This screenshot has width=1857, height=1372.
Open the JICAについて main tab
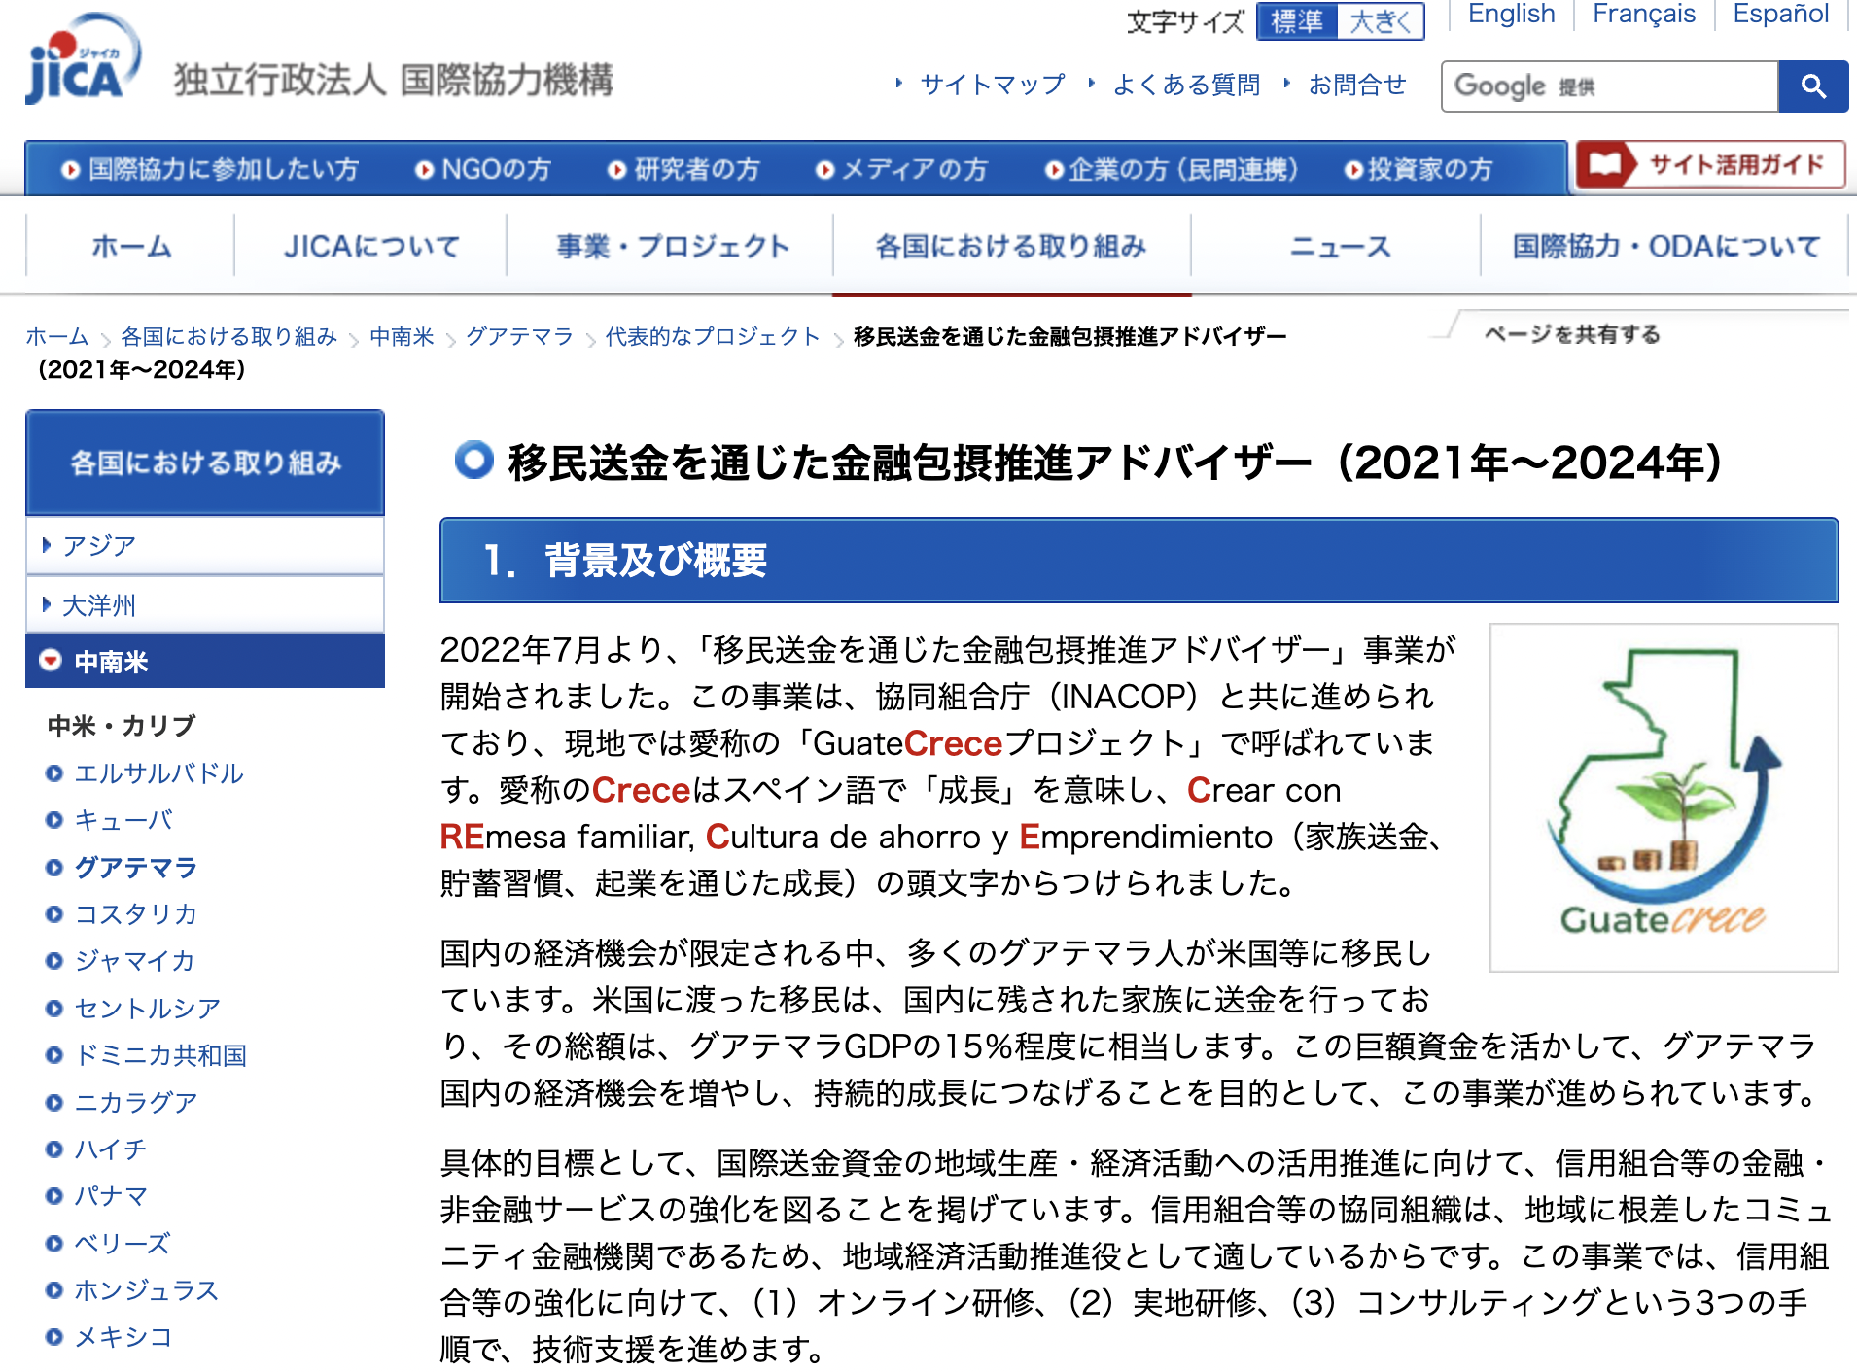coord(371,246)
